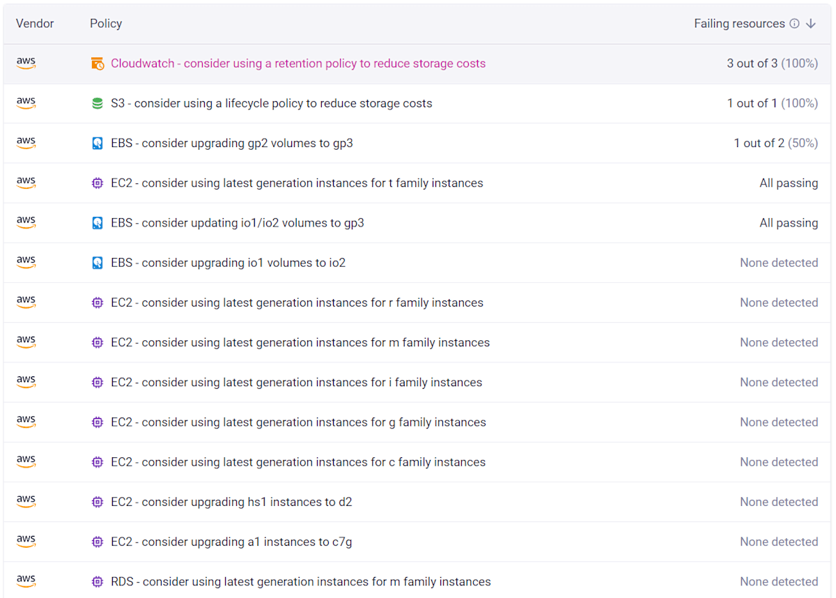Viewport: 836px width, 598px height.
Task: Click 'All passing' in the io1/io2 to gp3 row
Action: point(789,223)
